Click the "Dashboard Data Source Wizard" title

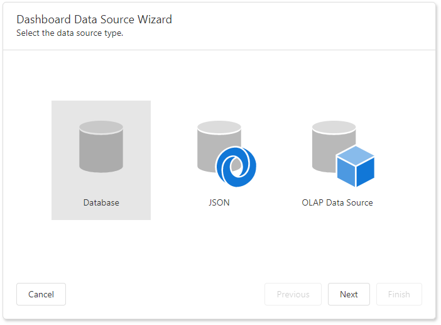coord(94,19)
